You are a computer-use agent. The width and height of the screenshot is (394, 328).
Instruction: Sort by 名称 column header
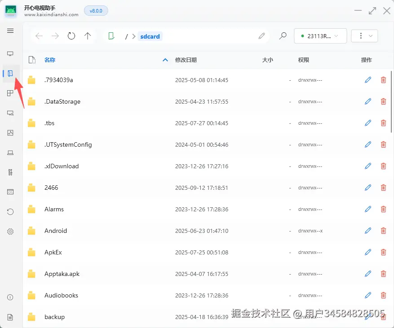click(x=50, y=60)
